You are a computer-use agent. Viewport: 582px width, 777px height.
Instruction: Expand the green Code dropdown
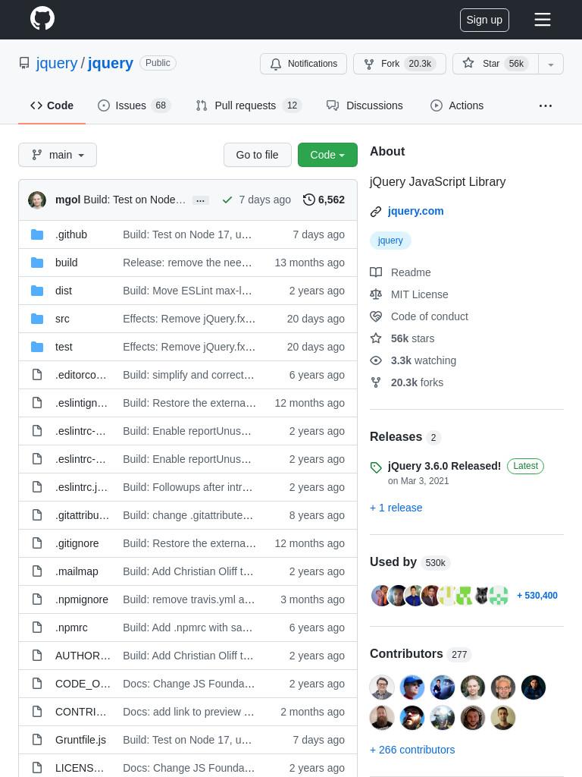pyautogui.click(x=327, y=155)
